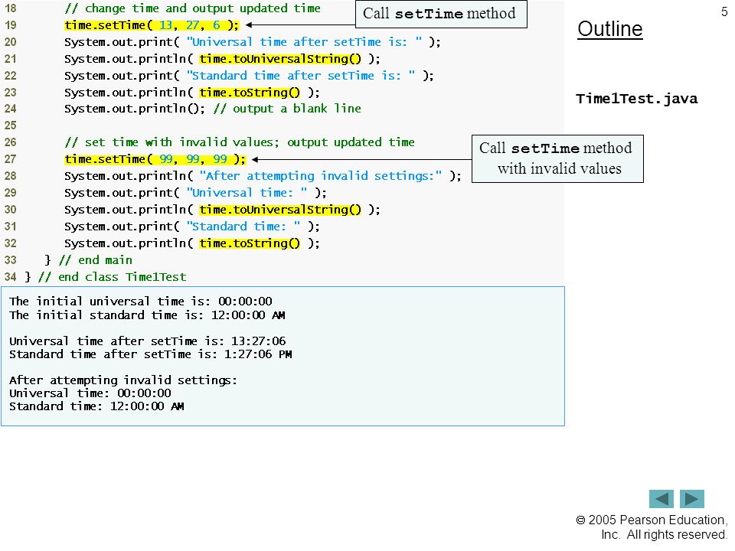Click output line "The initial universal time is: 00:00:00"
735x551 pixels.
coord(141,302)
